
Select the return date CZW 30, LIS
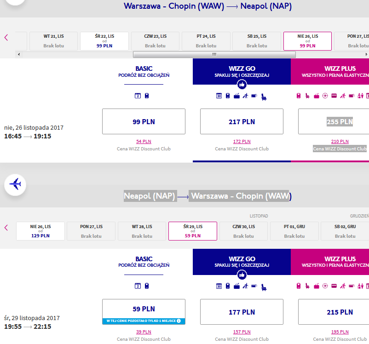(x=243, y=231)
